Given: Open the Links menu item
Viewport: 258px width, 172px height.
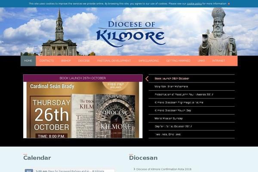Looking at the screenshot, I should tap(201, 61).
